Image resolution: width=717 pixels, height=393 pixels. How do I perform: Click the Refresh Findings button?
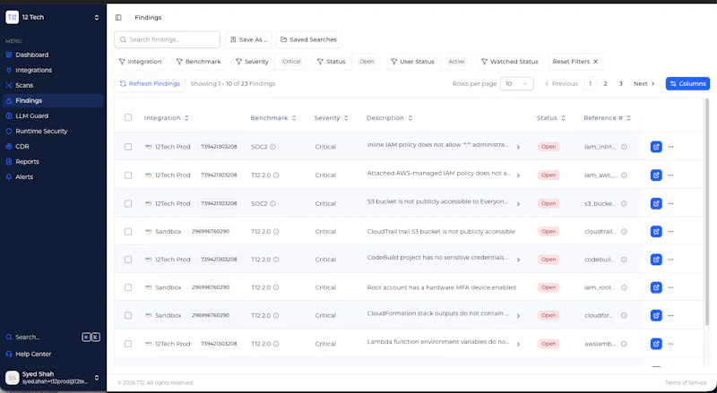coord(150,83)
